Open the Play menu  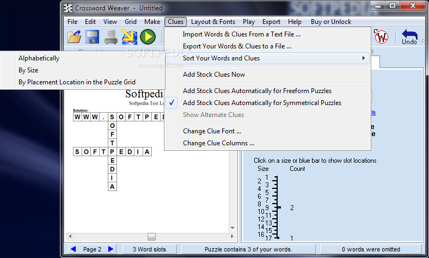click(x=249, y=22)
